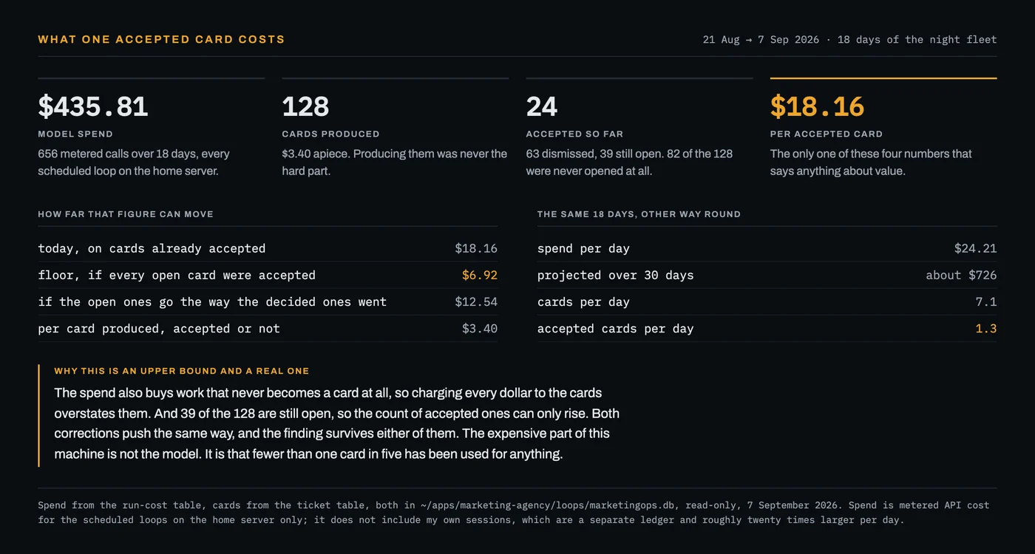
Task: Select the 'accepted cards per day' row label
Action: coord(615,329)
